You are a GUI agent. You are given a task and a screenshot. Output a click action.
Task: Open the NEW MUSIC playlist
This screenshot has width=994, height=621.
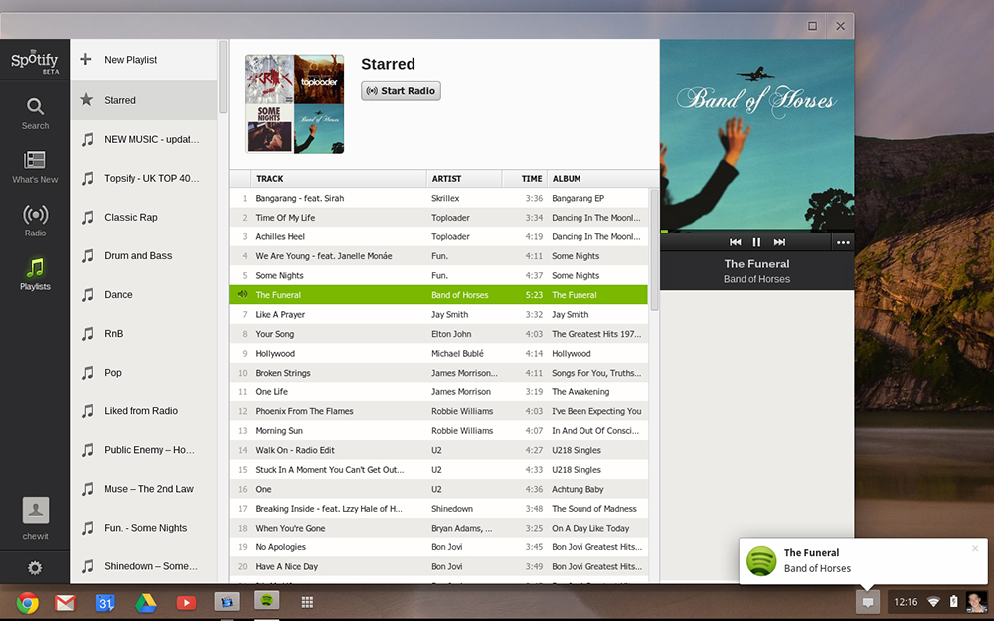(x=144, y=139)
